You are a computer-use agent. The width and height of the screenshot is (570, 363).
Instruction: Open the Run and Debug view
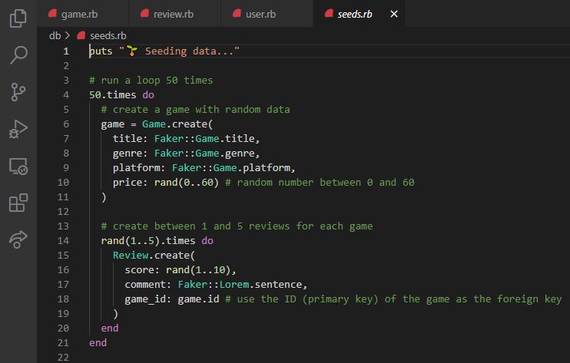[18, 129]
